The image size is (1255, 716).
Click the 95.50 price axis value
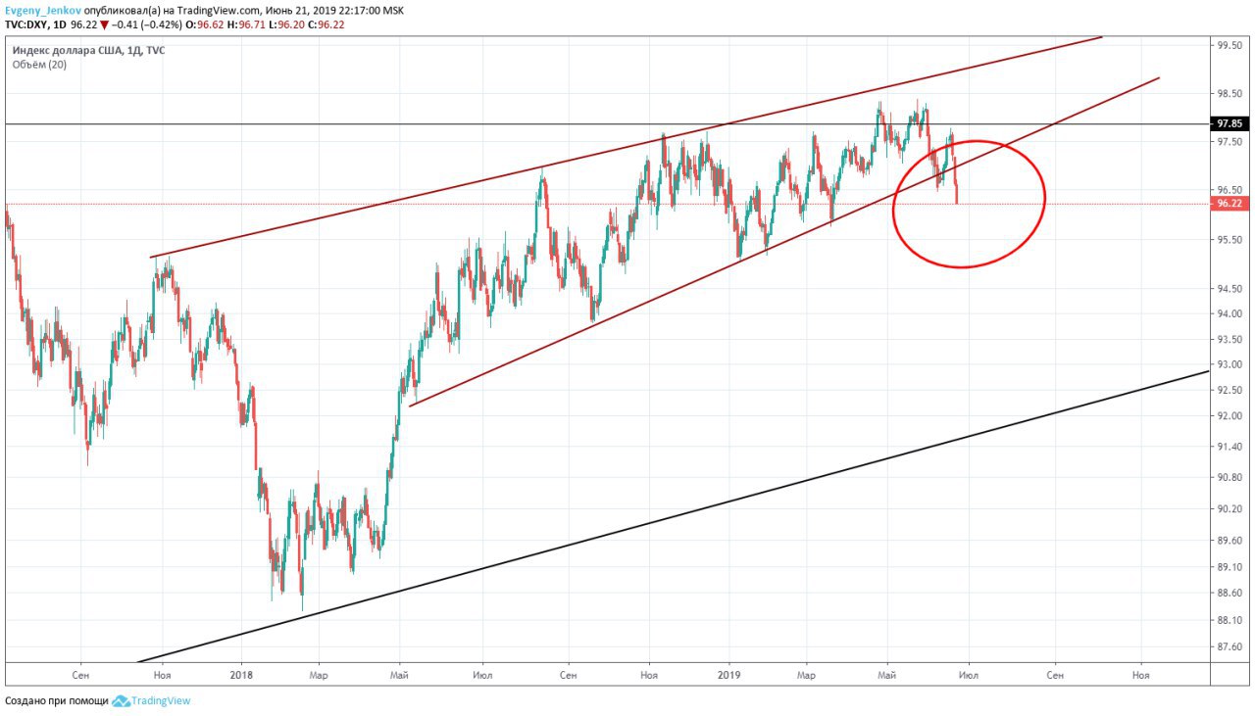1230,240
